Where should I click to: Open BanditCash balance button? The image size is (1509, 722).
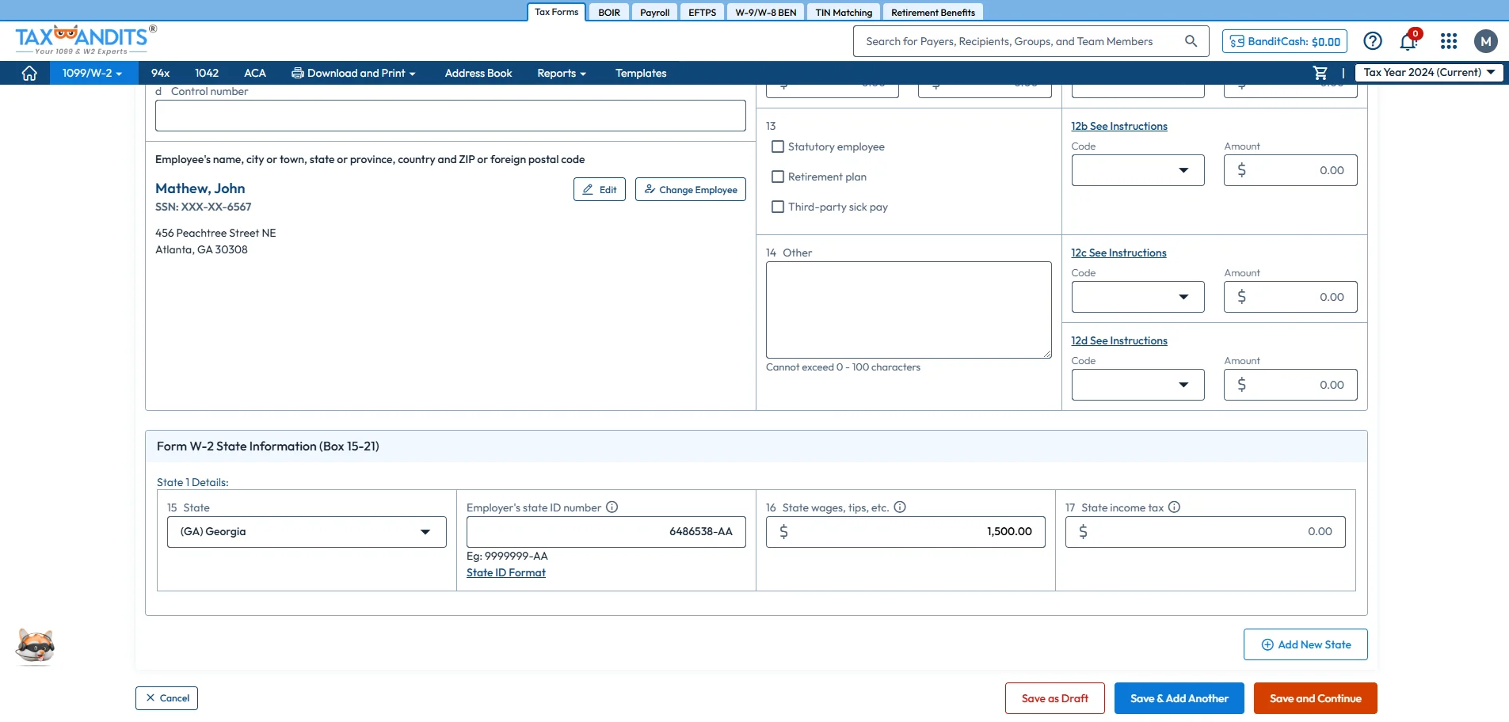point(1286,41)
